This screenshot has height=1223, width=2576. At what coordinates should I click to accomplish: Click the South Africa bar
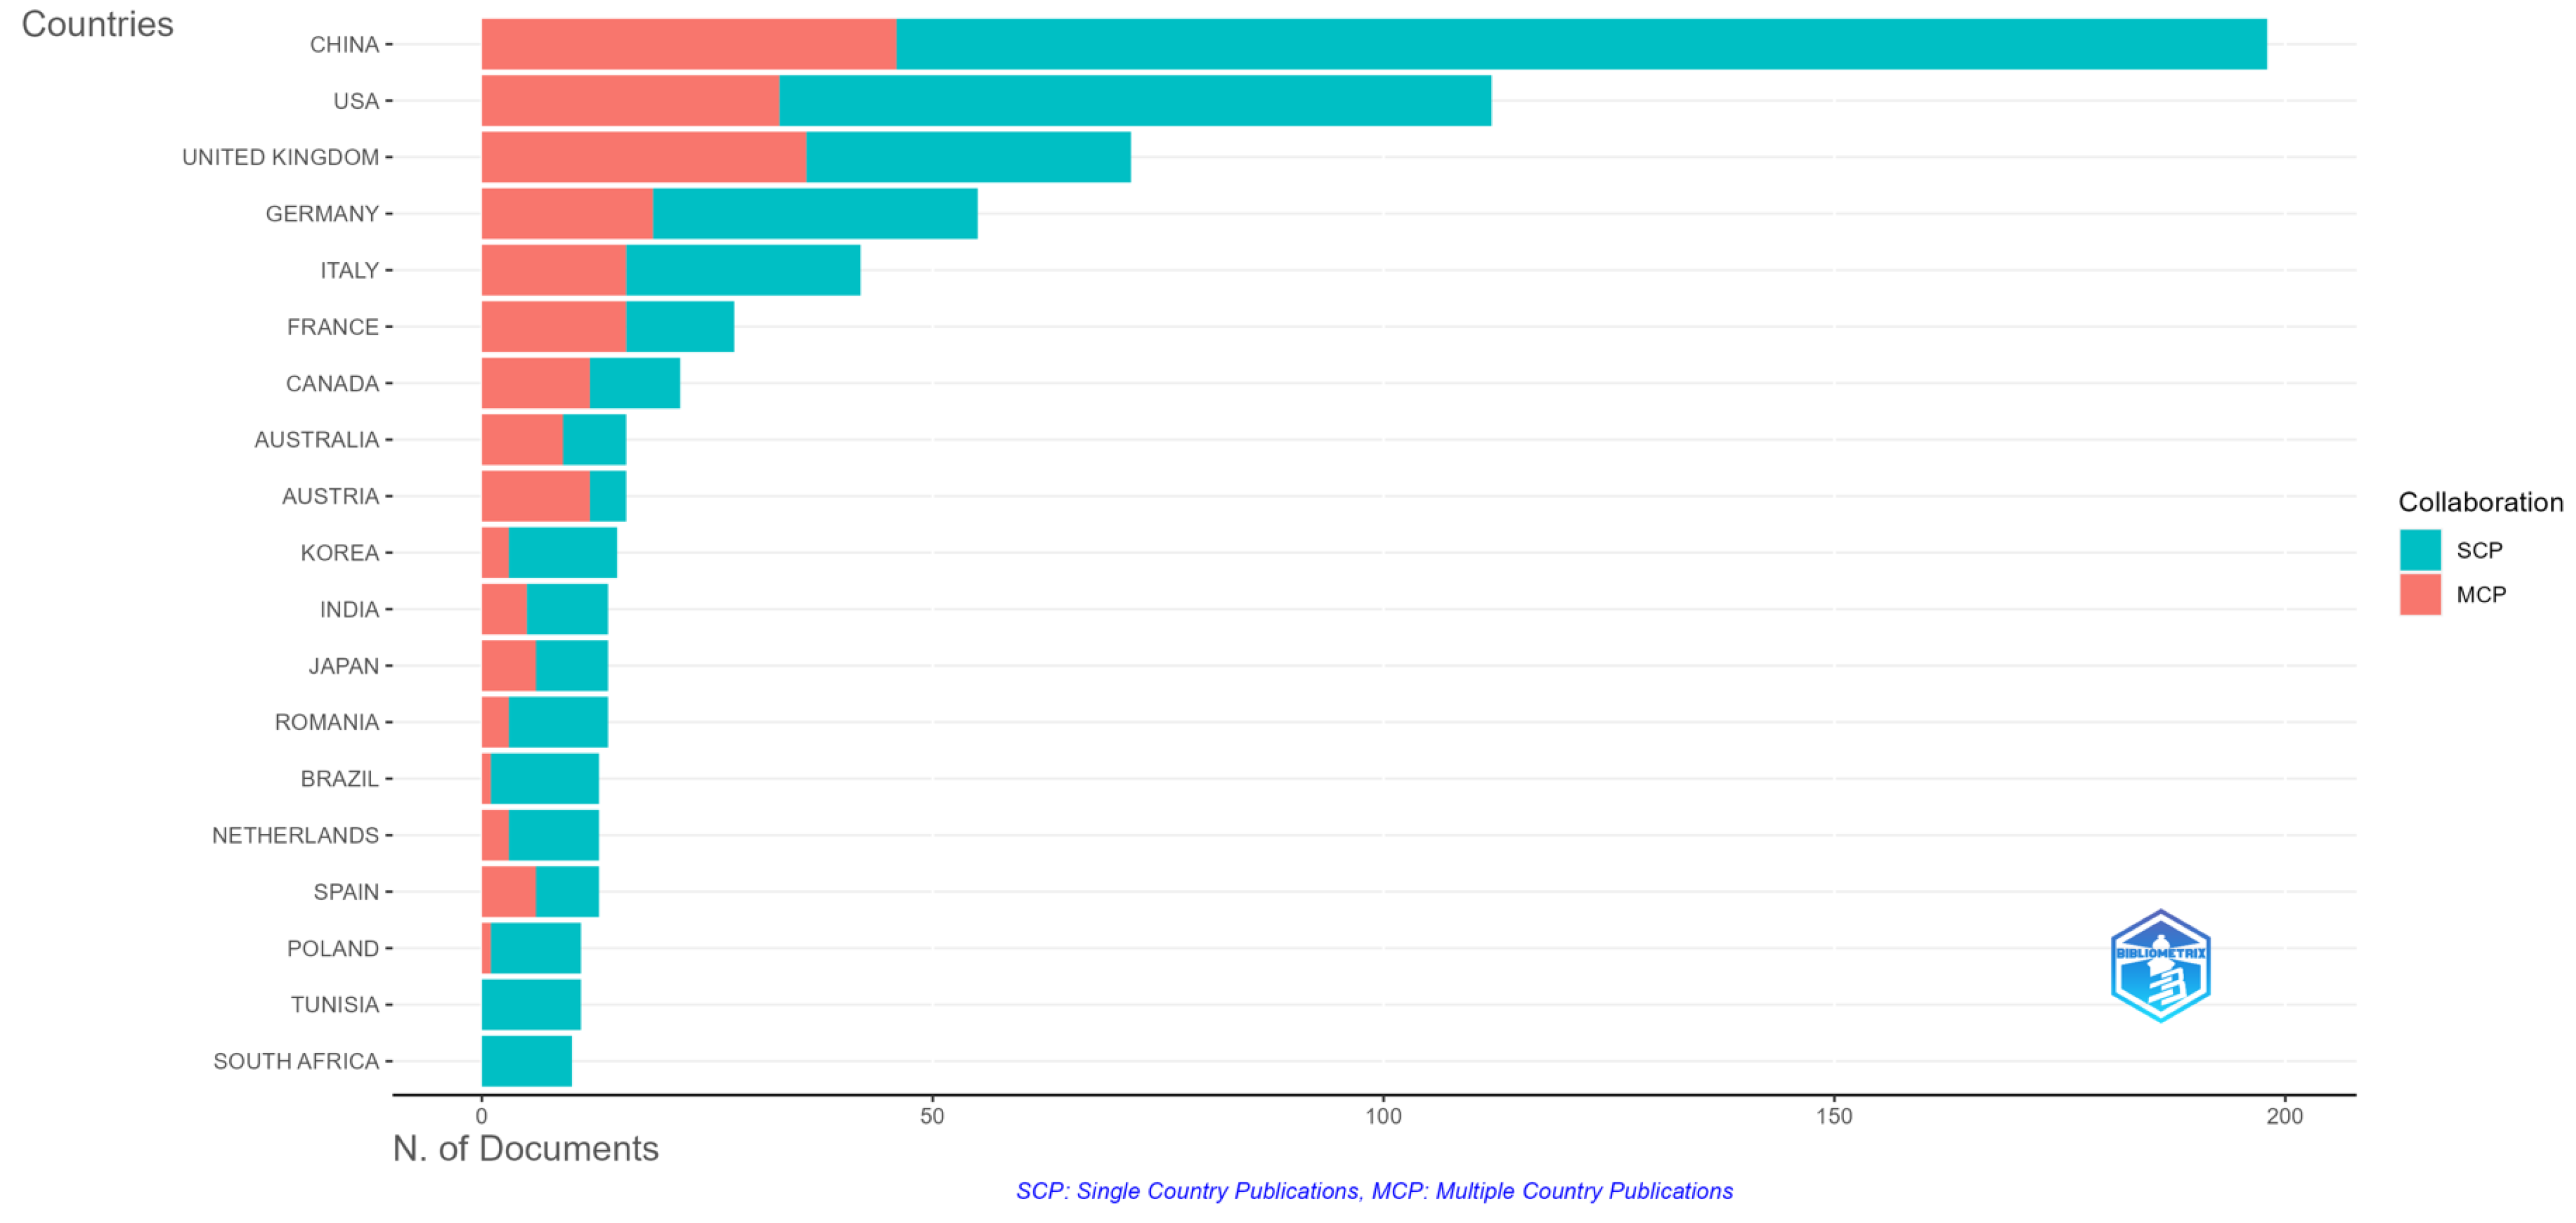(526, 1061)
